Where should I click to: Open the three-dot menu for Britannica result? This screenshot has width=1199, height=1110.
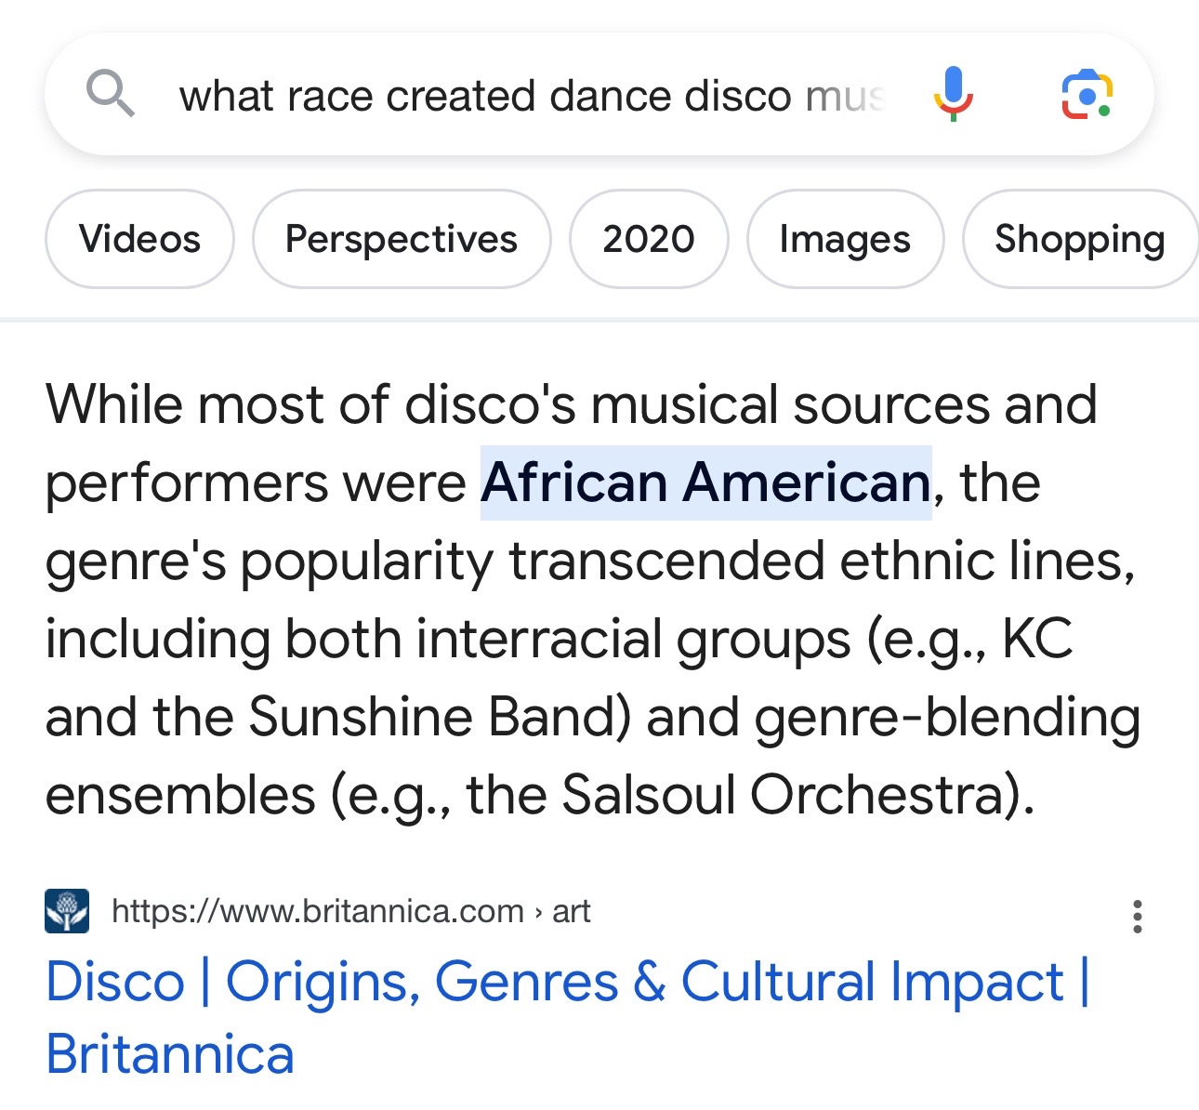point(1137,916)
